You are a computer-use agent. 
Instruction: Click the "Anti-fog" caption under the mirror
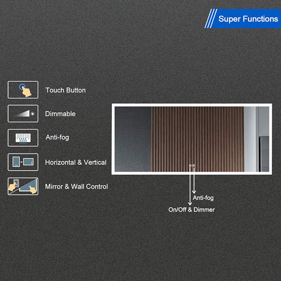tap(203, 198)
